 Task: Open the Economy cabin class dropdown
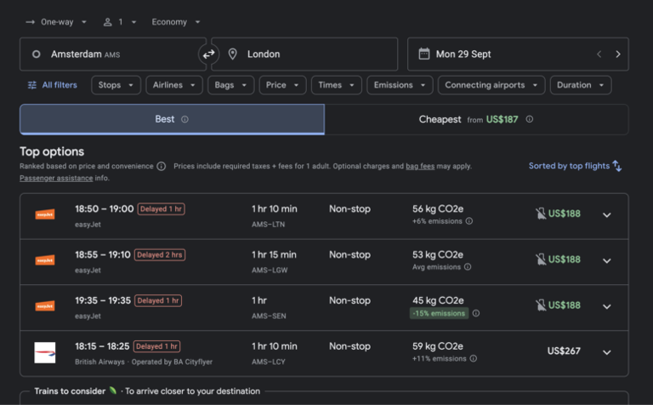(x=176, y=22)
